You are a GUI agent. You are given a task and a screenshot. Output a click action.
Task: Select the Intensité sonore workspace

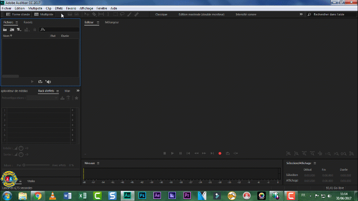tap(246, 14)
